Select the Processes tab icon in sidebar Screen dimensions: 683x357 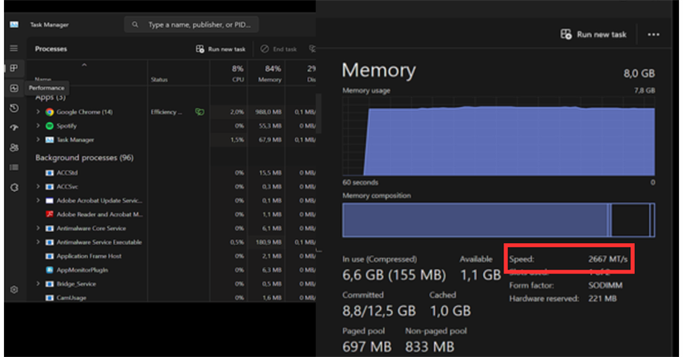point(14,68)
